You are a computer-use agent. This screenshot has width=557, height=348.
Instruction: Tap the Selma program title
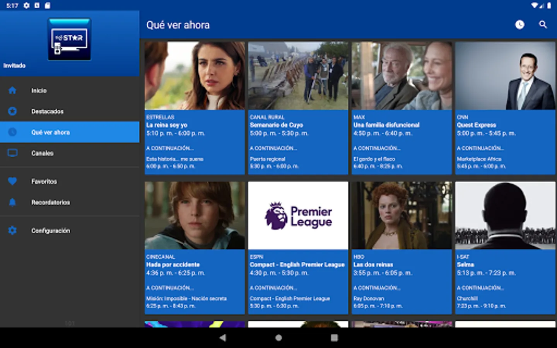[x=465, y=264]
